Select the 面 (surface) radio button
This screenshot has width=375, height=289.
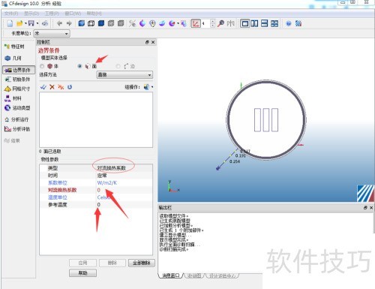79,66
